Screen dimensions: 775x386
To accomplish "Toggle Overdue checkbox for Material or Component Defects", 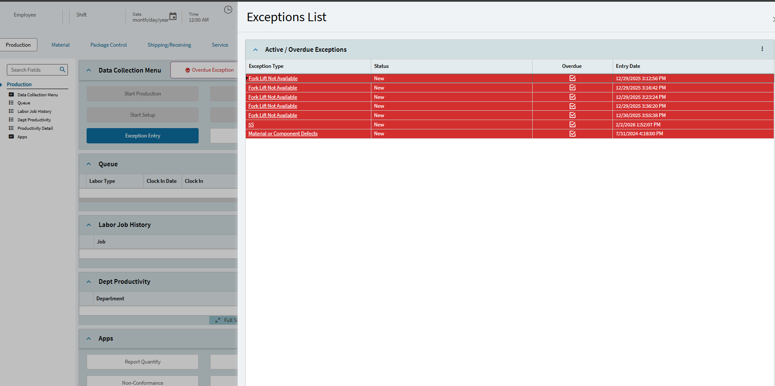I will 573,134.
